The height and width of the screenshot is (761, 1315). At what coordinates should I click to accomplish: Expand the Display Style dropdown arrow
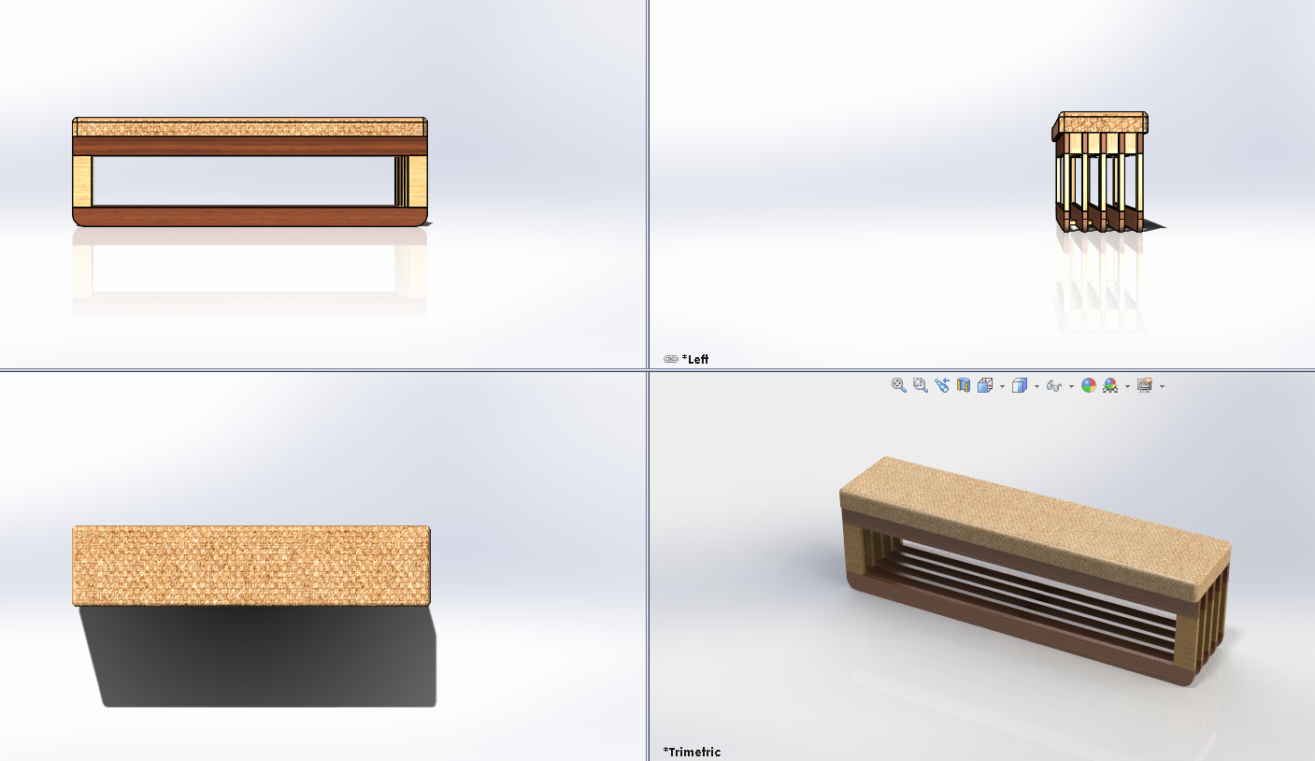1036,386
